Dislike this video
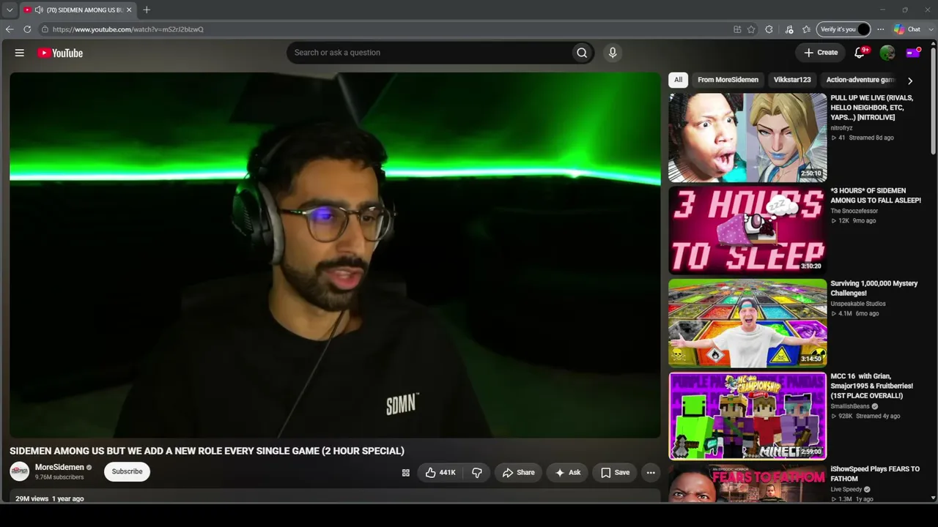 coord(477,472)
